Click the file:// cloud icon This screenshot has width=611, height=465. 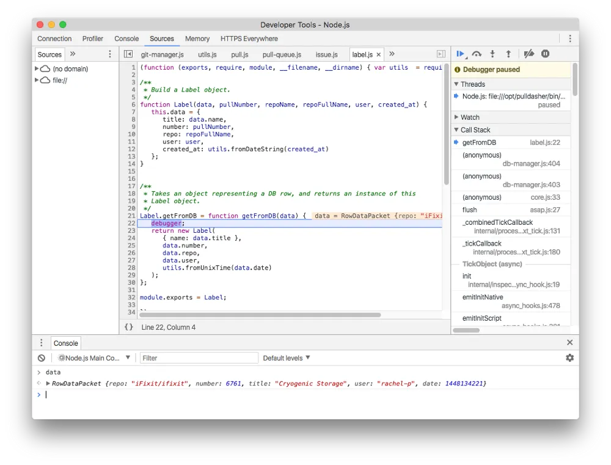(x=46, y=80)
